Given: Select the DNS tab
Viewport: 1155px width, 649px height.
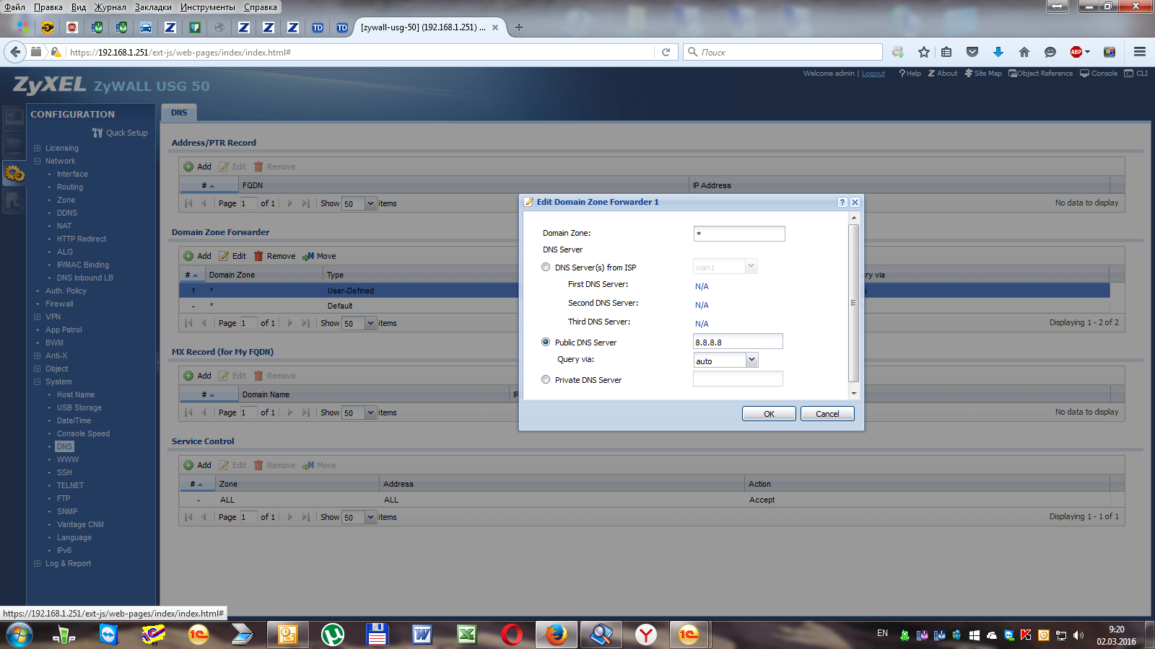Looking at the screenshot, I should click(x=179, y=112).
